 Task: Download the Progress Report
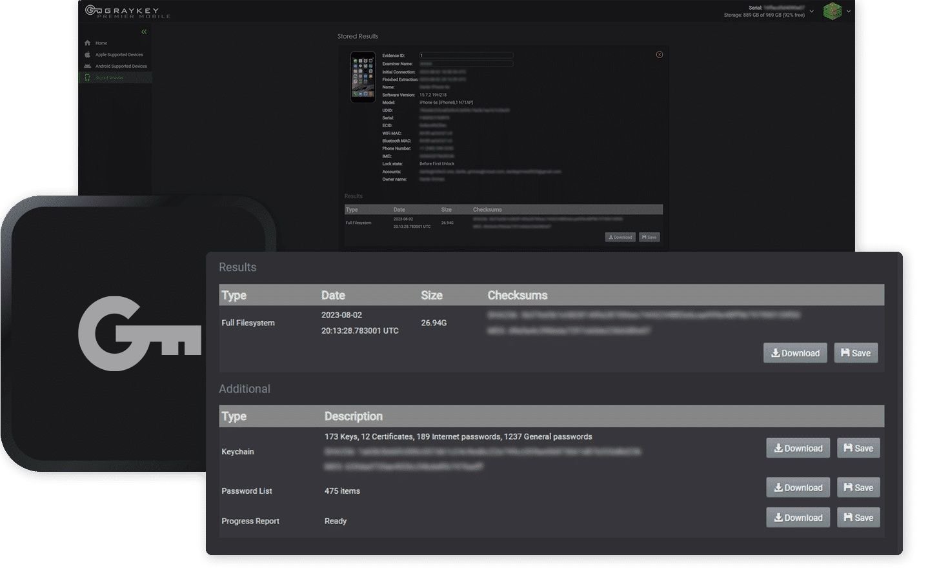(798, 518)
